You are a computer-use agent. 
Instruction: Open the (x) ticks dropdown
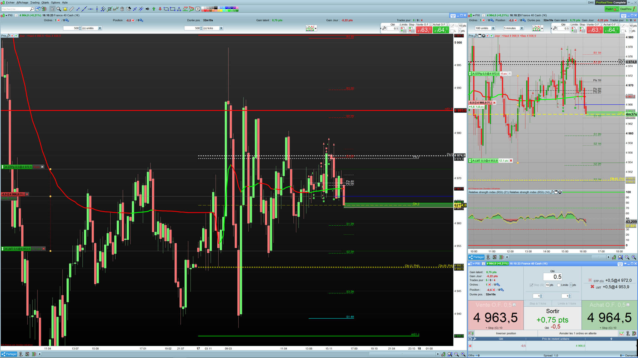(x=221, y=28)
